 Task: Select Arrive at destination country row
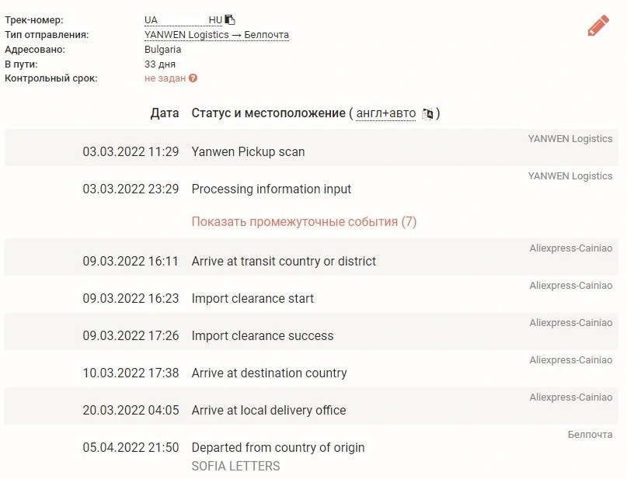pos(312,368)
